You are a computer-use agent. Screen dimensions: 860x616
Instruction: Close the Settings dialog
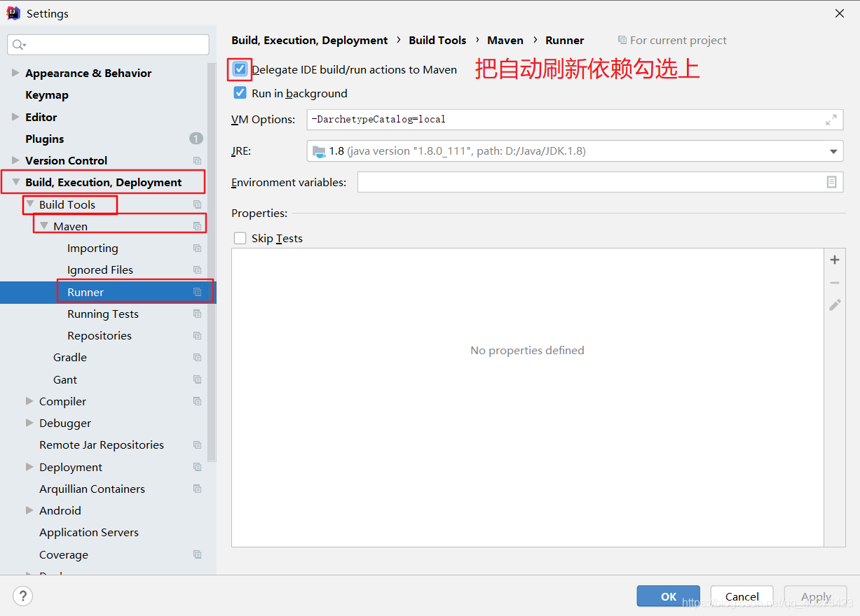(x=839, y=13)
